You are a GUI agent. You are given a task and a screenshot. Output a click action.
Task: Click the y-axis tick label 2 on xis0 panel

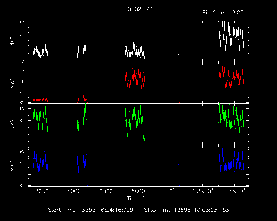coord(22,35)
